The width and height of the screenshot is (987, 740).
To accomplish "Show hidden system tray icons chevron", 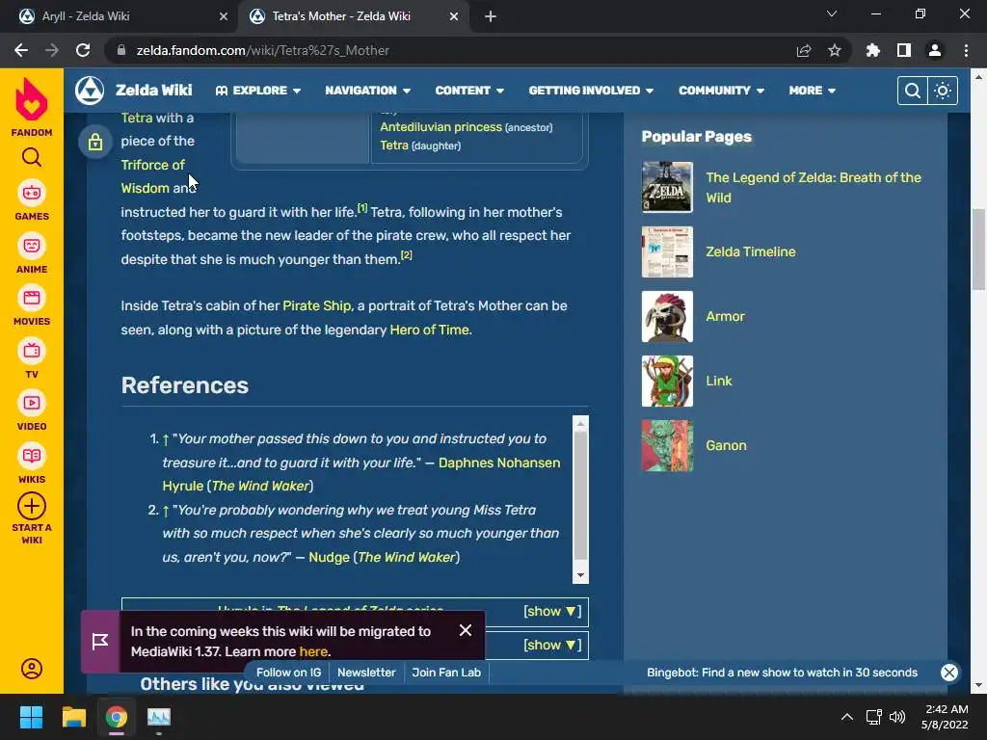I will [847, 717].
